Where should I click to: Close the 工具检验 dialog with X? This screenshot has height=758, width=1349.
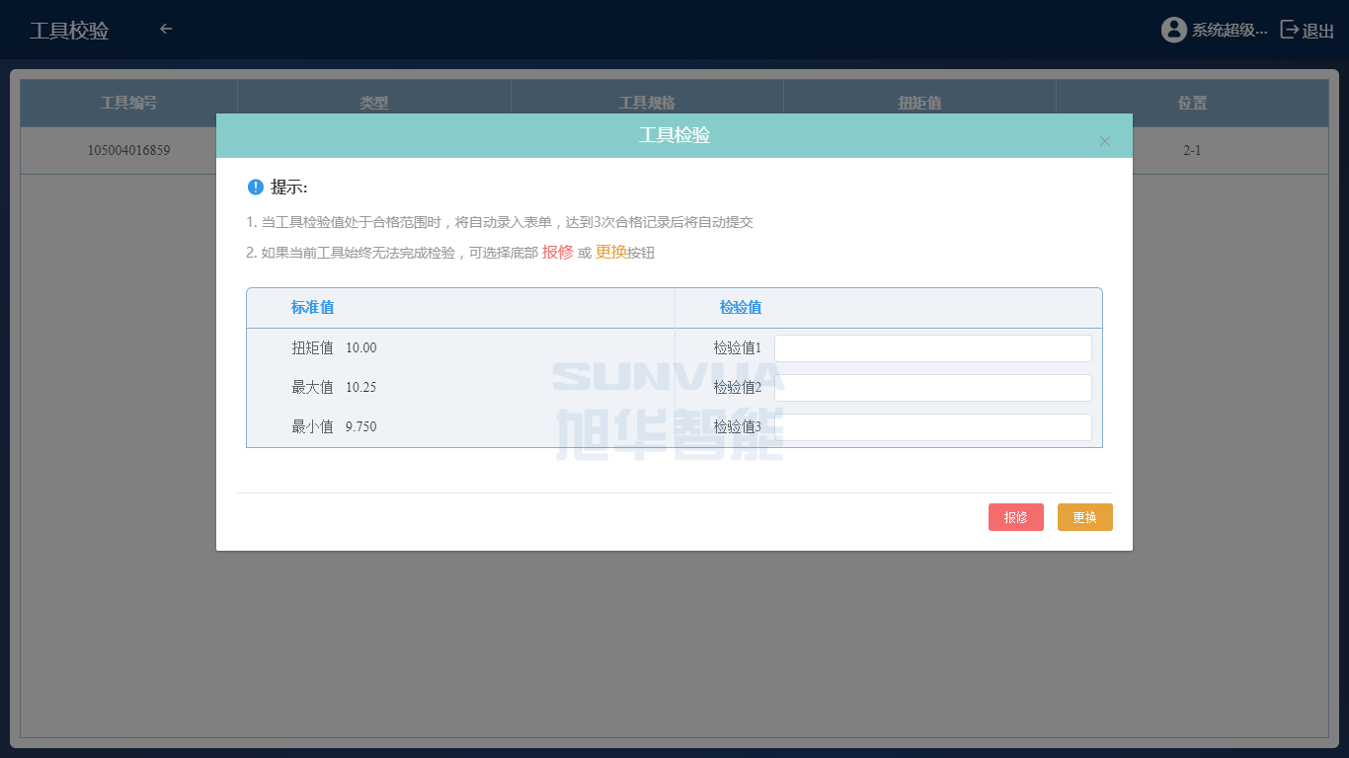1104,141
